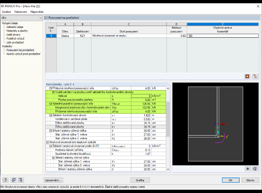Close the RF-PUNCH Pro window
The height and width of the screenshot is (193, 262).
(258, 6)
